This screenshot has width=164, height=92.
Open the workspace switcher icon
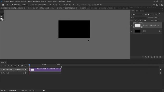click(x=157, y=5)
